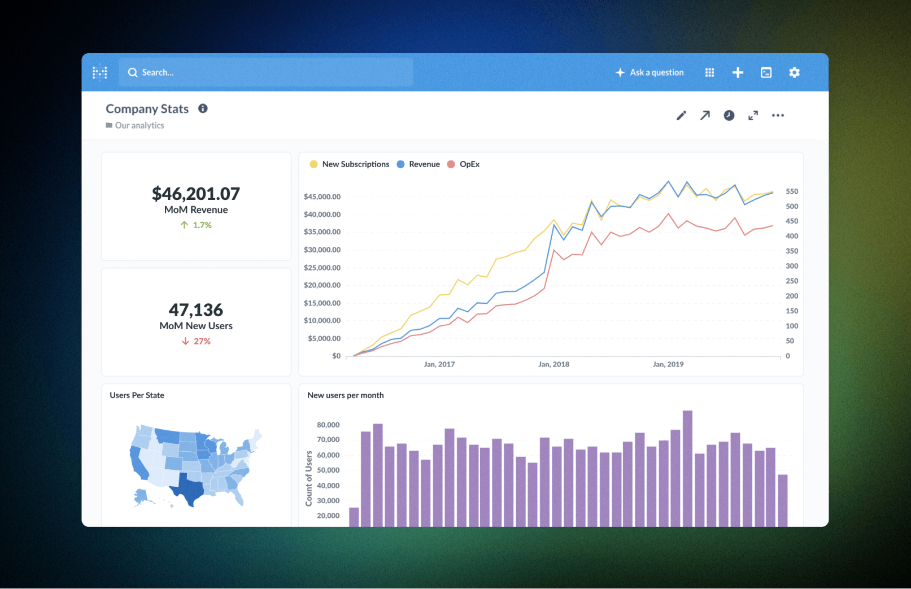Click the Metabase logo home icon
This screenshot has width=911, height=589.
tap(100, 72)
